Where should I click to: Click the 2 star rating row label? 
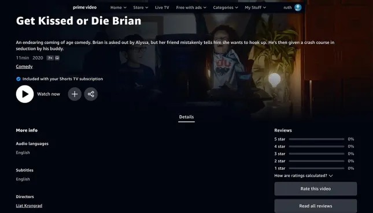(280, 161)
